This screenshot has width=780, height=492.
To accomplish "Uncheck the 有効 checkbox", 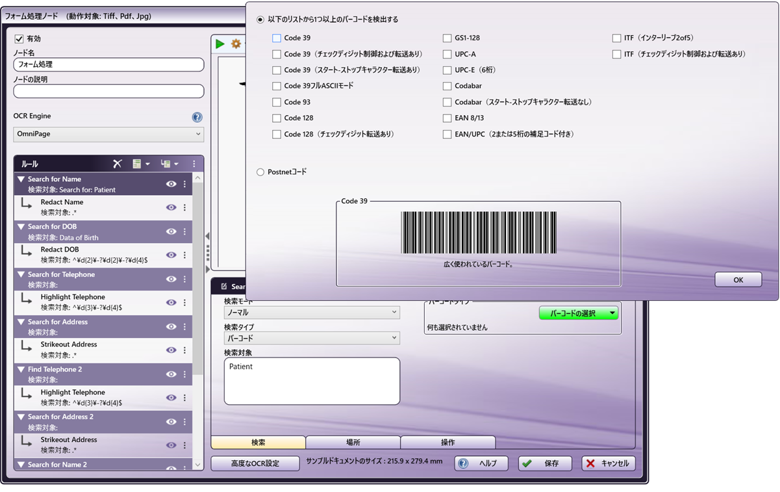I will point(19,39).
